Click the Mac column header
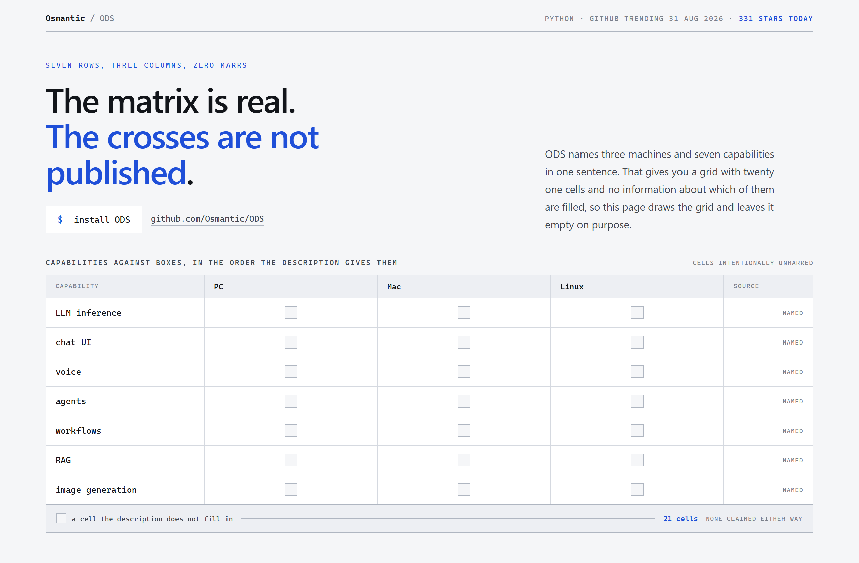Viewport: 859px width, 563px height. (x=394, y=287)
